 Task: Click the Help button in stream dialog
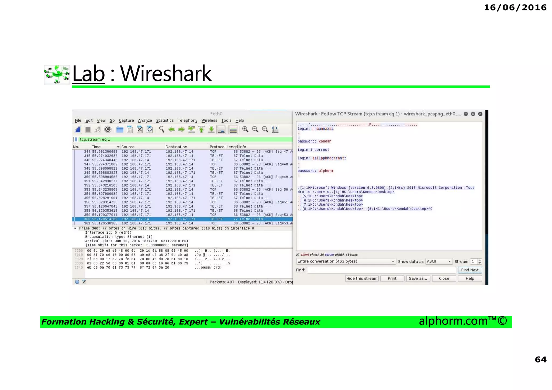470,278
